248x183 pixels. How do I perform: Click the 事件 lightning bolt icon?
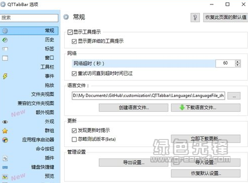[5, 76]
